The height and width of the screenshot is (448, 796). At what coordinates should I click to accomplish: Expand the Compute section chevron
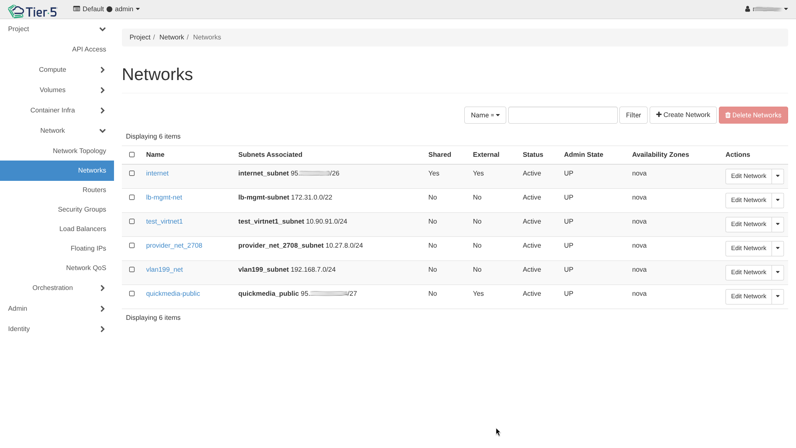tap(102, 70)
